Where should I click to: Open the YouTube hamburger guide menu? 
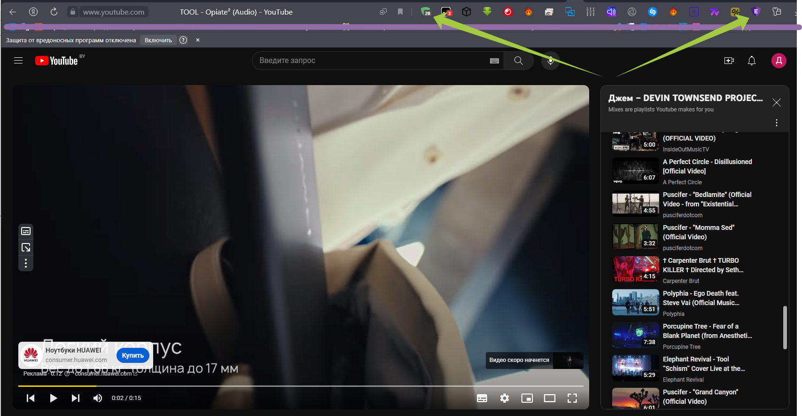[18, 61]
